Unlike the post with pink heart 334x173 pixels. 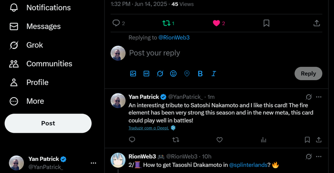pyautogui.click(x=217, y=23)
